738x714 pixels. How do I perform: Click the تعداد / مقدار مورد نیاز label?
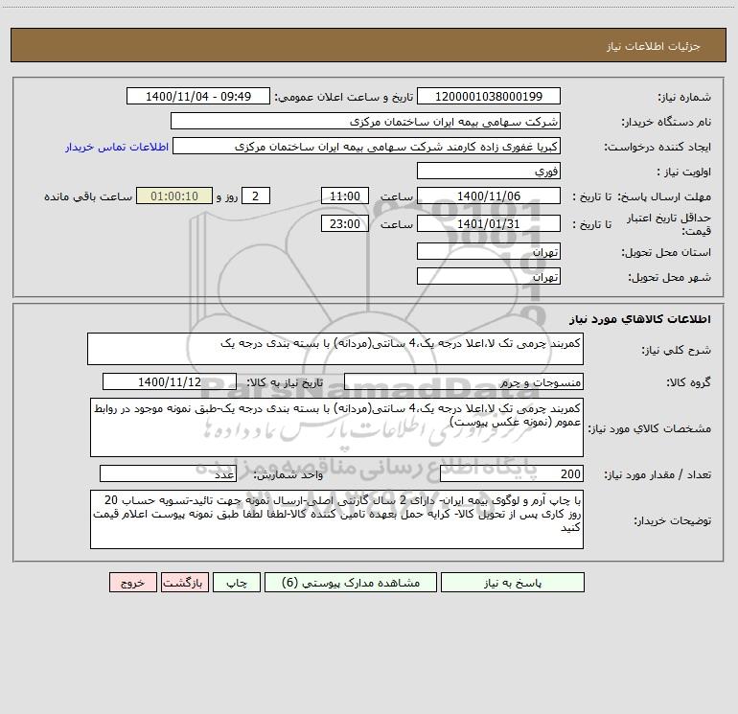pos(657,474)
